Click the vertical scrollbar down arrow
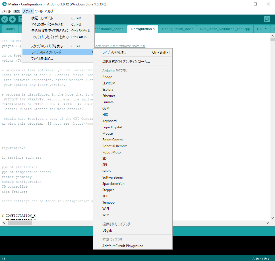275x261 pixels. coord(272,218)
